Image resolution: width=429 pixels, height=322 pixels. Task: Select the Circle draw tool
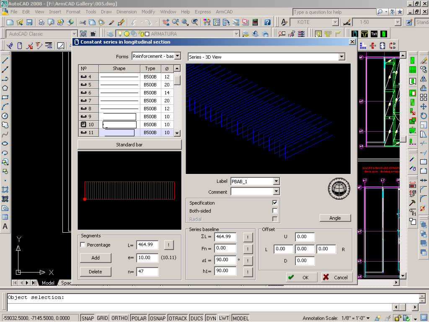(5, 116)
